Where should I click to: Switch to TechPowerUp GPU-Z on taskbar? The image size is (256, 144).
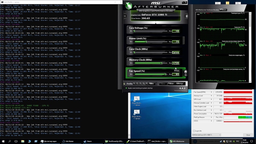pos(114,141)
